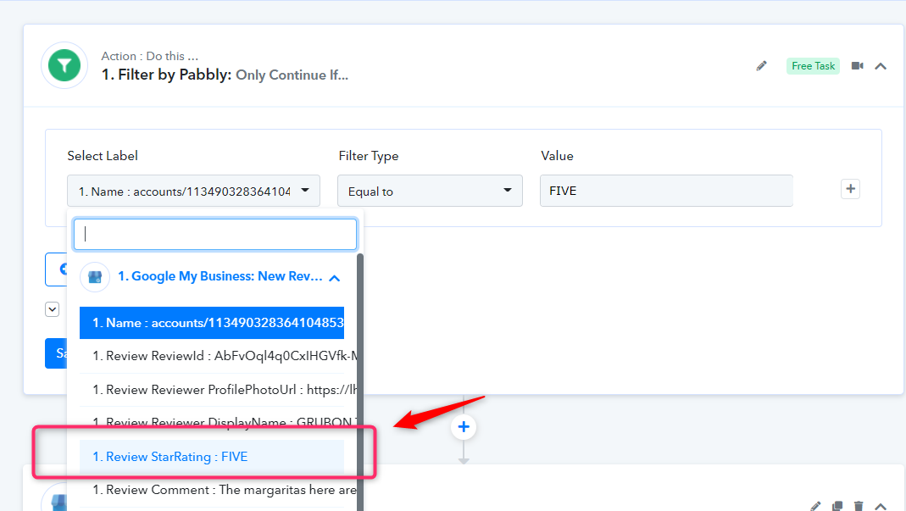Edit the lower step with pencil icon
The image size is (906, 511).
click(815, 507)
